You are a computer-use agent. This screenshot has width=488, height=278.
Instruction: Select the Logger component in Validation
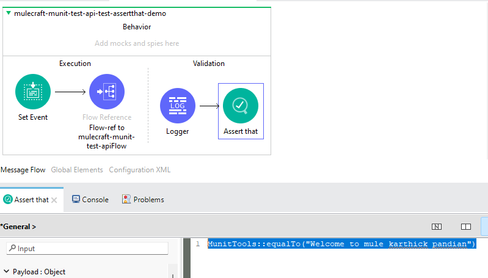(178, 106)
